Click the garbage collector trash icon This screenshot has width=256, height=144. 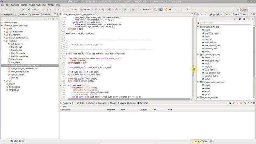click(x=211, y=141)
